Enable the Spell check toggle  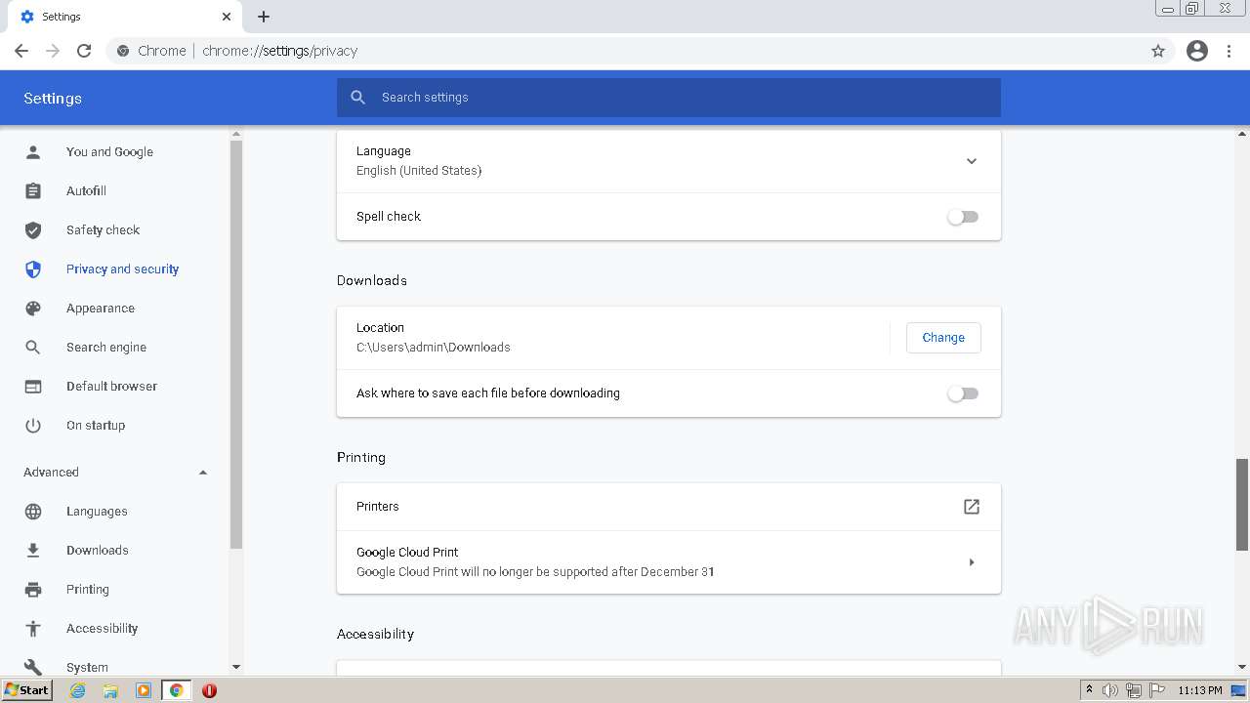pyautogui.click(x=963, y=217)
